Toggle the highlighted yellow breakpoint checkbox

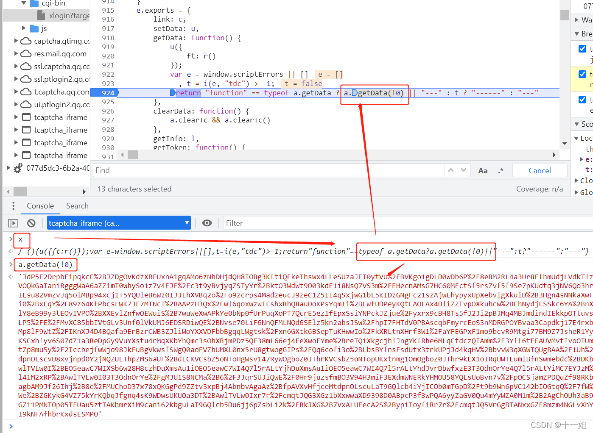click(582, 74)
